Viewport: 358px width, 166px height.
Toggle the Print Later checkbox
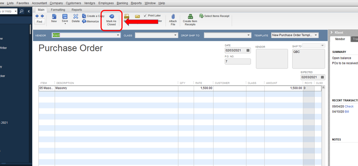[x=145, y=16]
